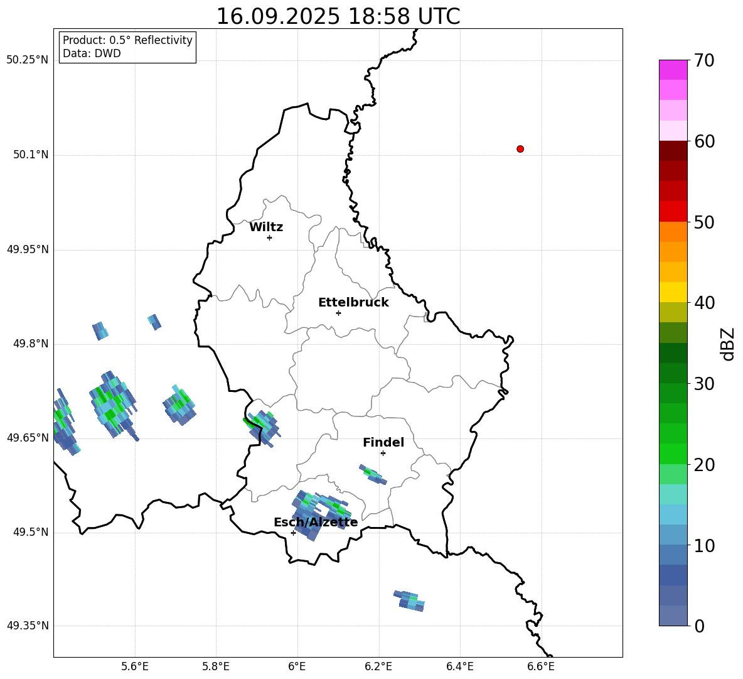Image resolution: width=743 pixels, height=679 pixels.
Task: Click the small radar echo south of Findel
Action: tap(373, 474)
